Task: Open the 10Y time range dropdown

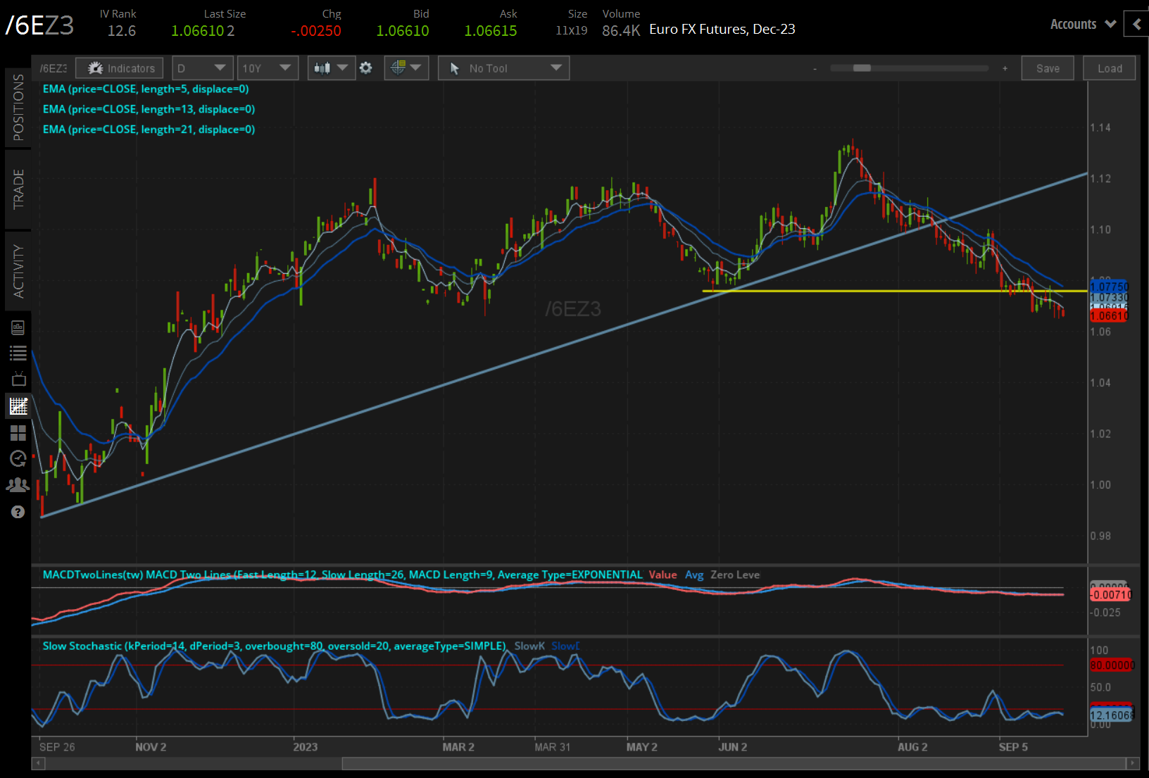Action: pos(267,68)
